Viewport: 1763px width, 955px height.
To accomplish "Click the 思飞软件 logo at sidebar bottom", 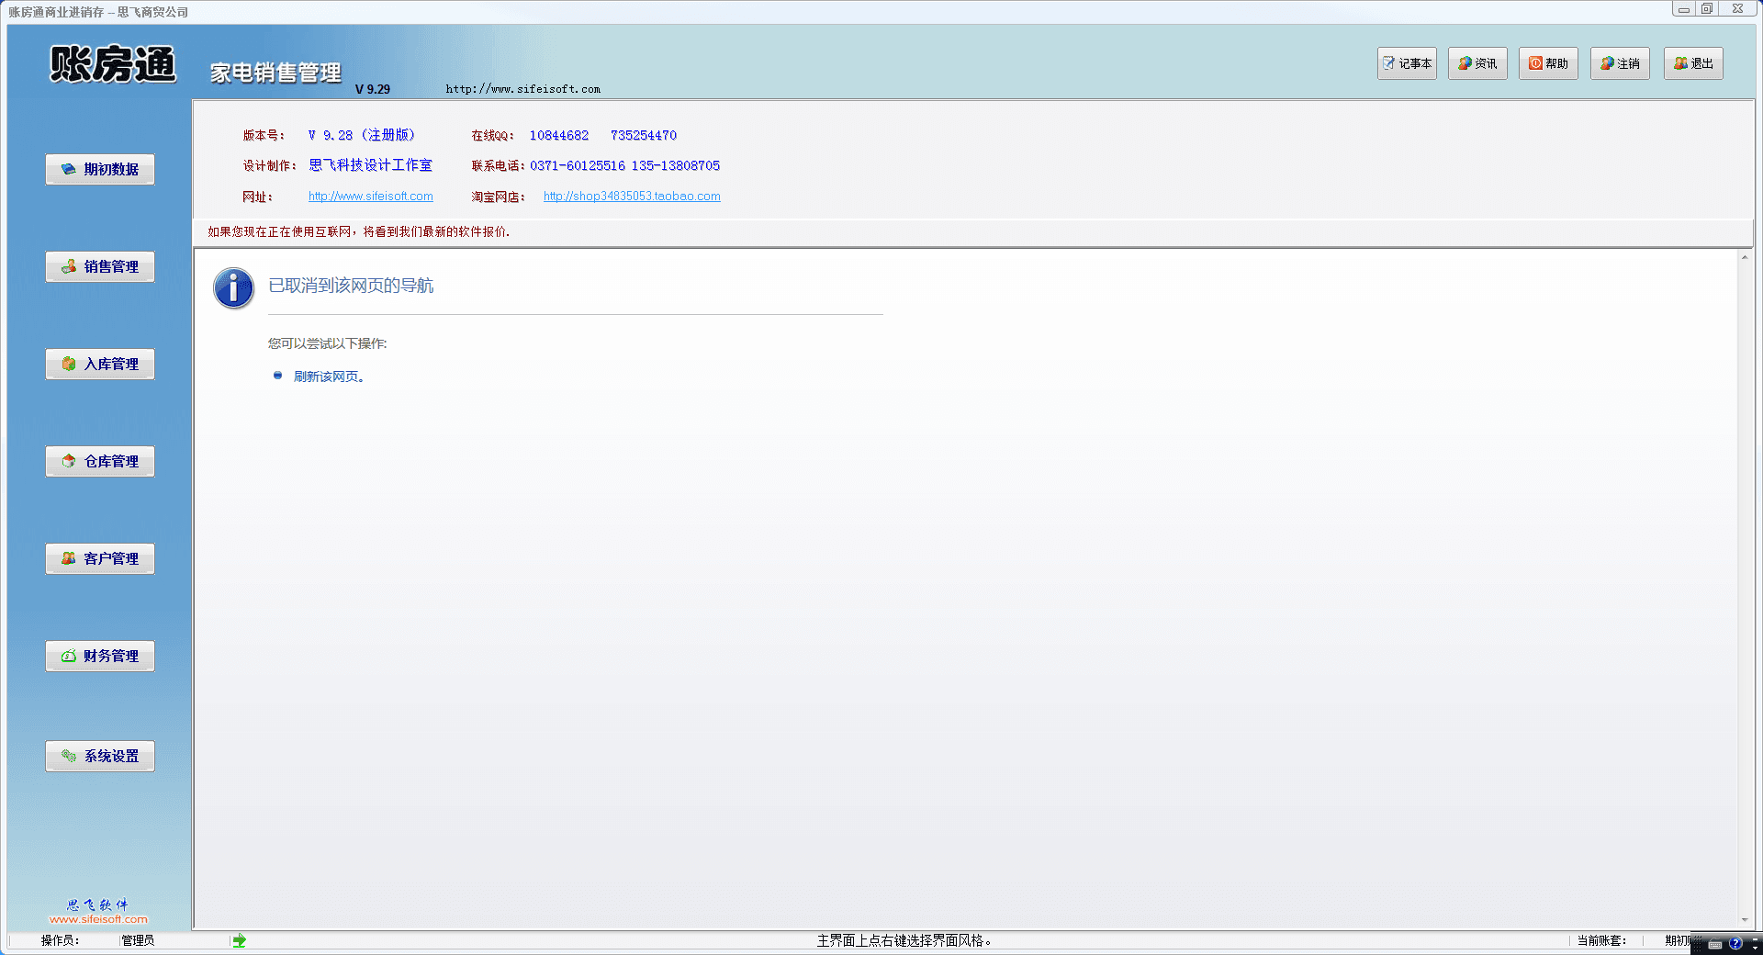I will 98,911.
